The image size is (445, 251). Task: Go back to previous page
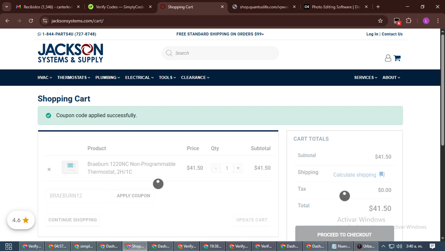point(7,21)
